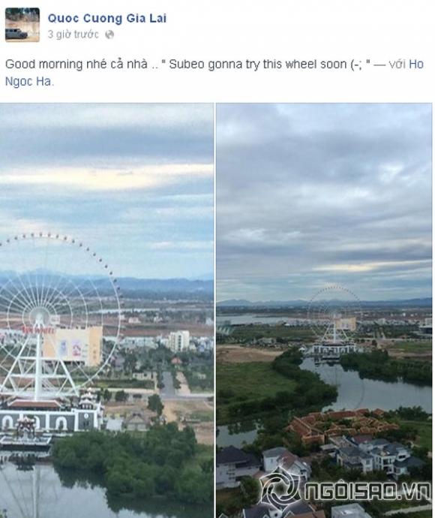Screen dimensions: 435x518
Task: Open the left Ferris wheel close-up photo
Action: pos(106,311)
